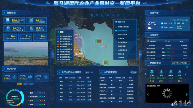The height and width of the screenshot is (108, 193).
Task: Click the 溶解氧 sensor icon
Action: pyautogui.click(x=171, y=71)
